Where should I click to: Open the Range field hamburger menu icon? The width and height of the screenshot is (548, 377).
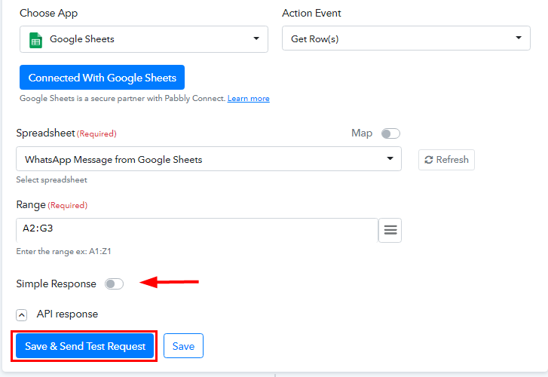coord(390,230)
